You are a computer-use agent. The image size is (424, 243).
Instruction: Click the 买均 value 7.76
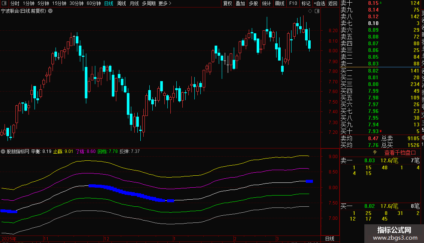(373, 145)
